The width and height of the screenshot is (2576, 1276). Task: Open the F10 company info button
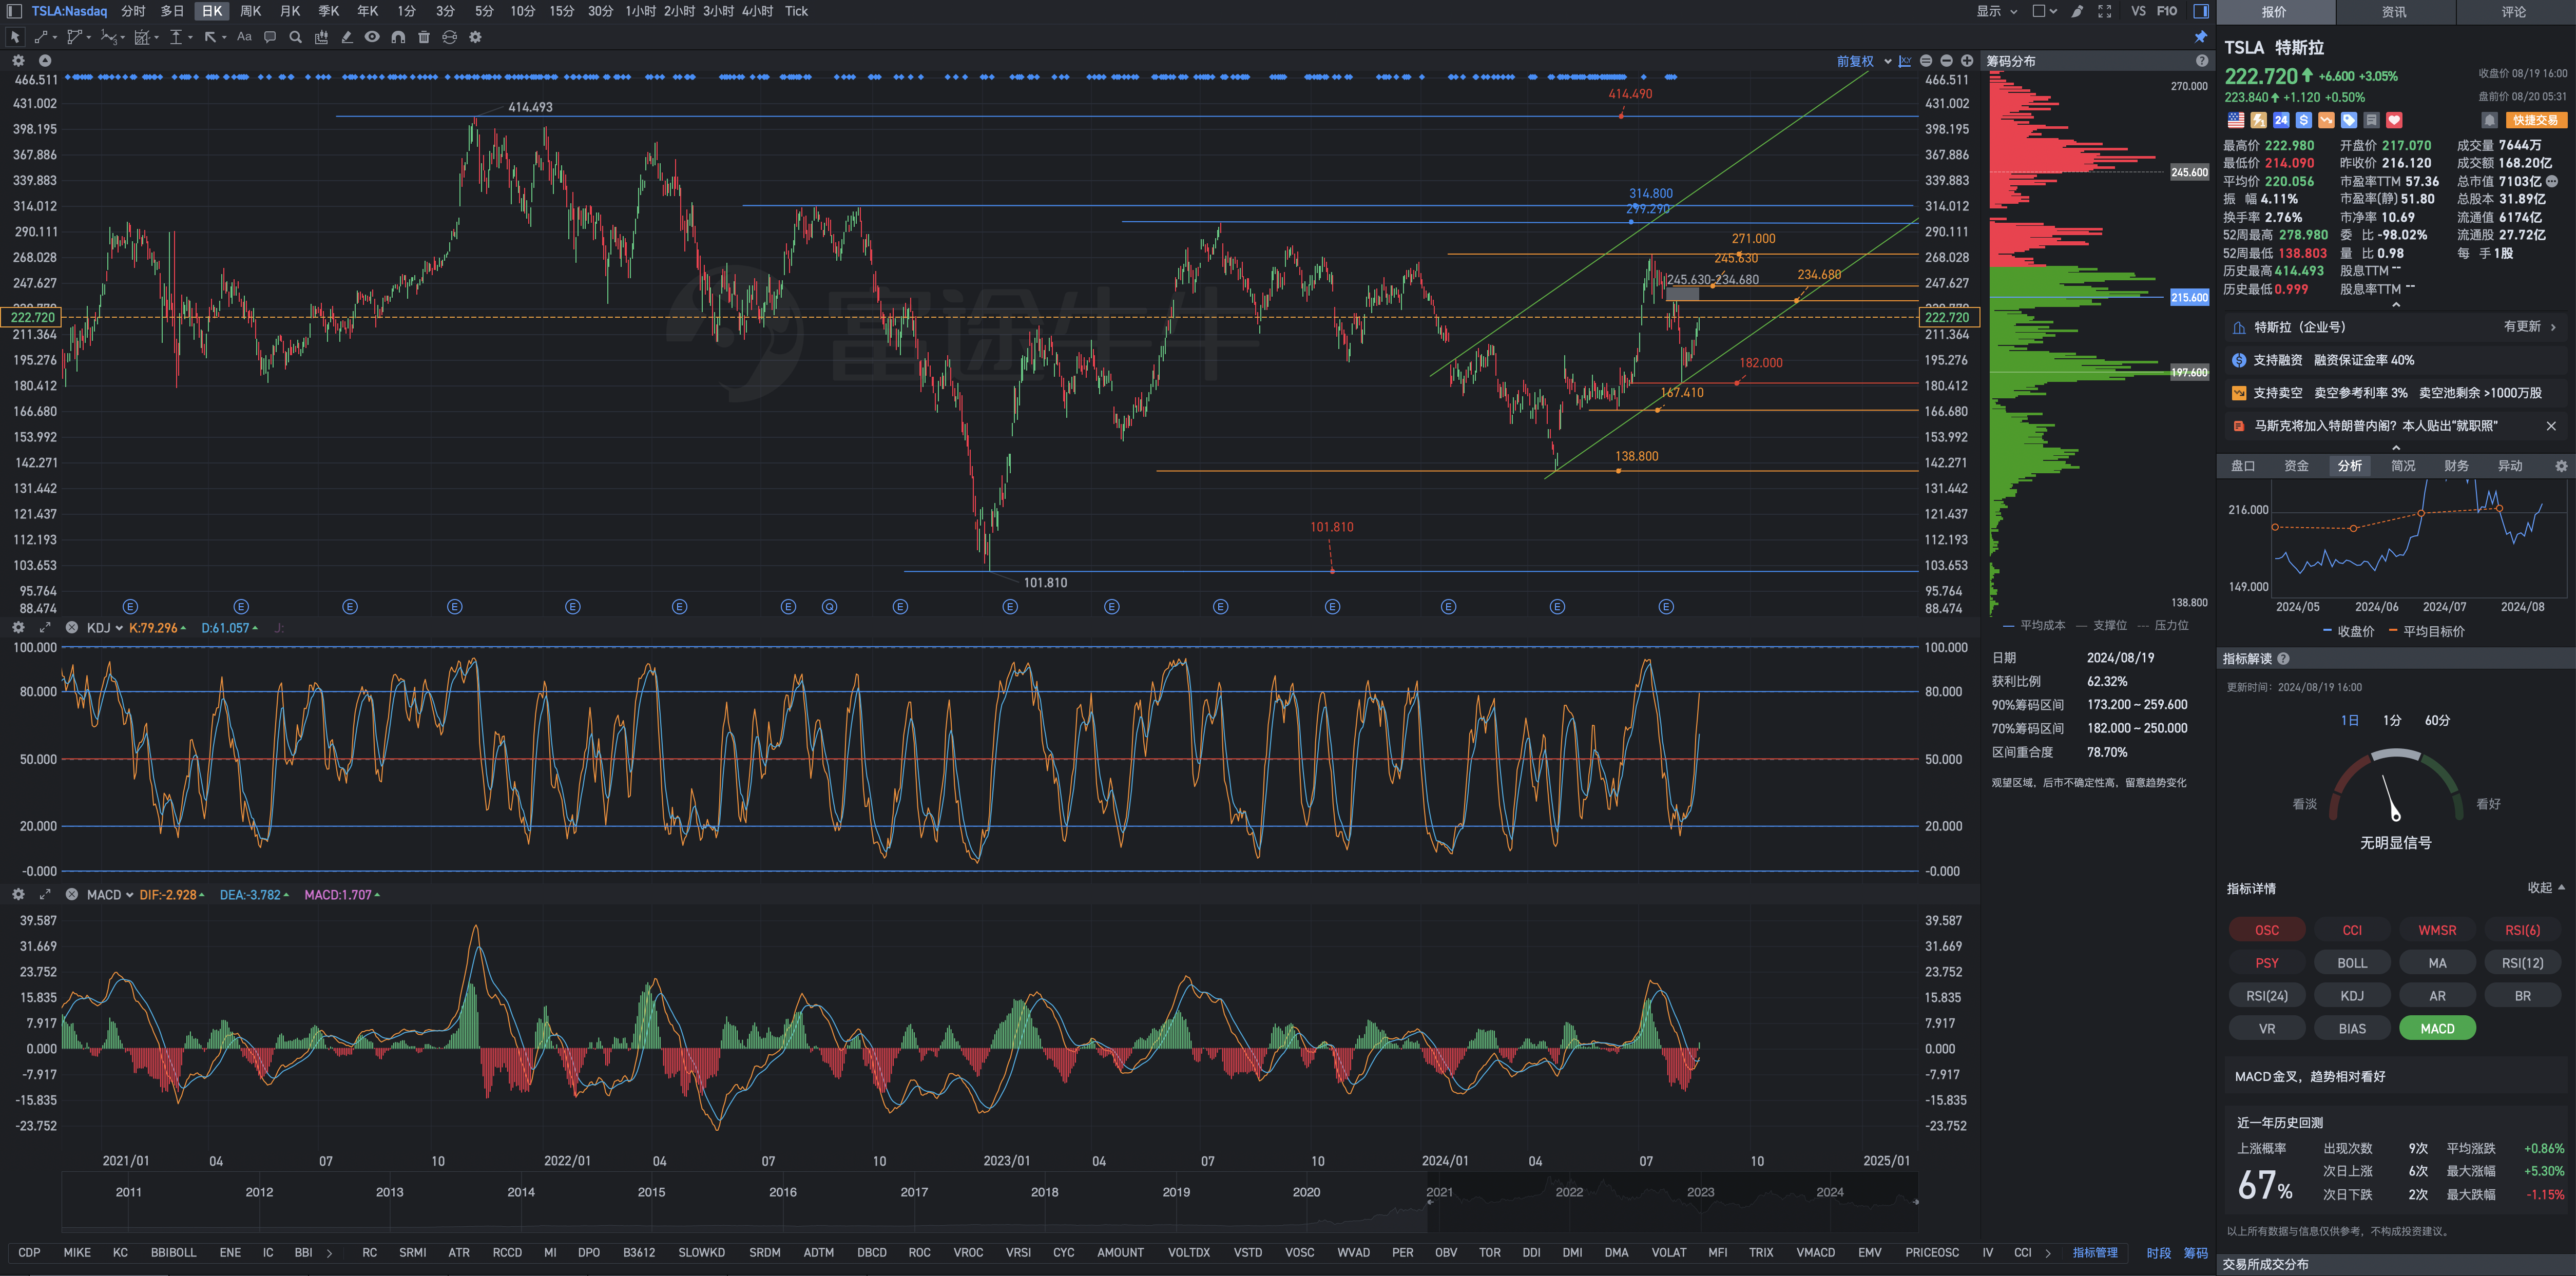(2167, 11)
